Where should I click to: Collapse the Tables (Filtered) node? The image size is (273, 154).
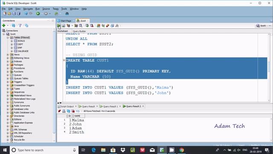(8, 38)
